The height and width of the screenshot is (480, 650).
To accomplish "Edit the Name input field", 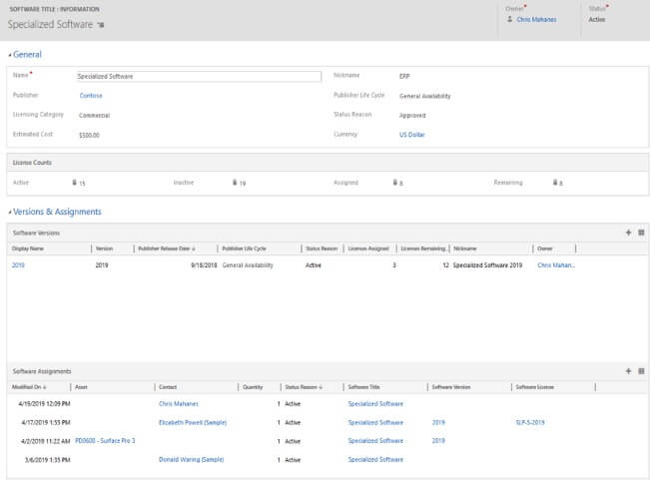I will coord(199,76).
